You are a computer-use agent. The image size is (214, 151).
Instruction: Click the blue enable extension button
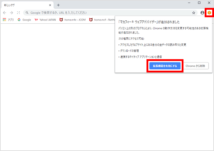click(165, 66)
